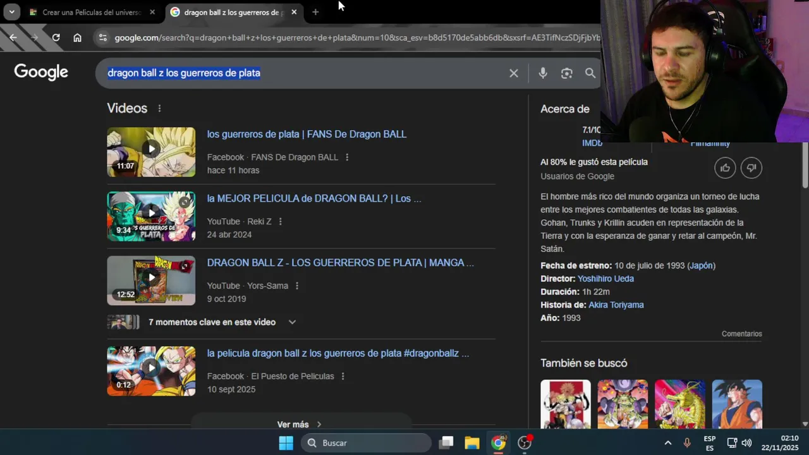Viewport: 809px width, 455px height.
Task: Close the Crear una Peliculas tab
Action: [152, 12]
